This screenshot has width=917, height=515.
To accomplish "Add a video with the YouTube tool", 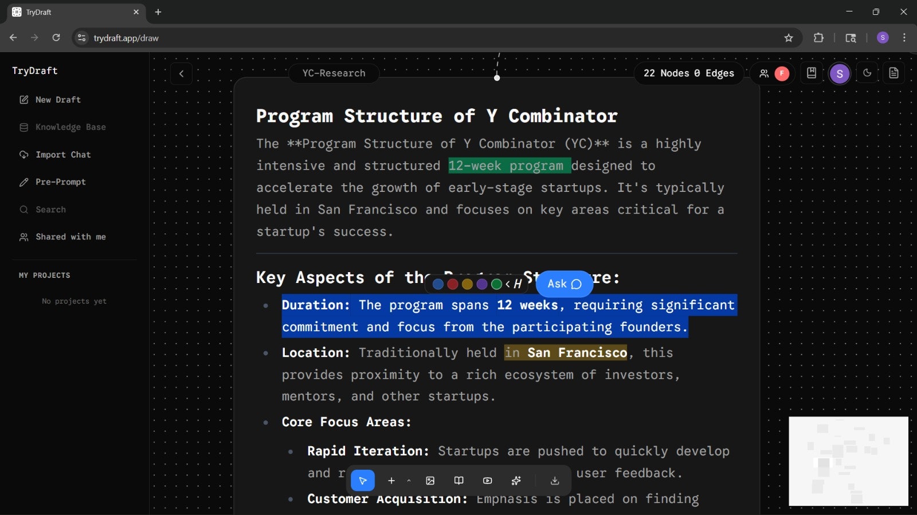I will (x=487, y=481).
